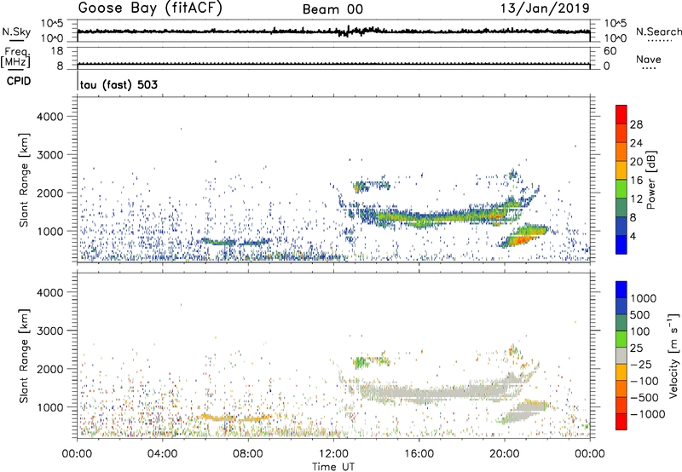Click the 'Beam 00' heading
Image resolution: width=682 pixels, height=472 pixels.
tap(332, 9)
